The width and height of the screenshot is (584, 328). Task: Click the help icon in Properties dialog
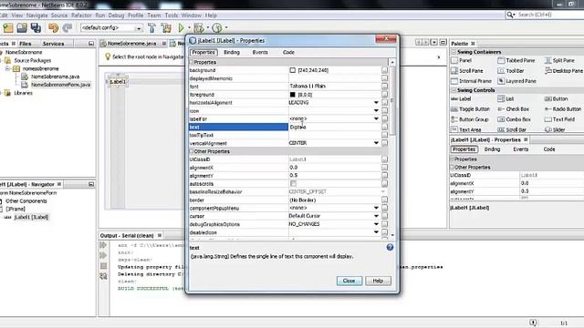coord(390,247)
